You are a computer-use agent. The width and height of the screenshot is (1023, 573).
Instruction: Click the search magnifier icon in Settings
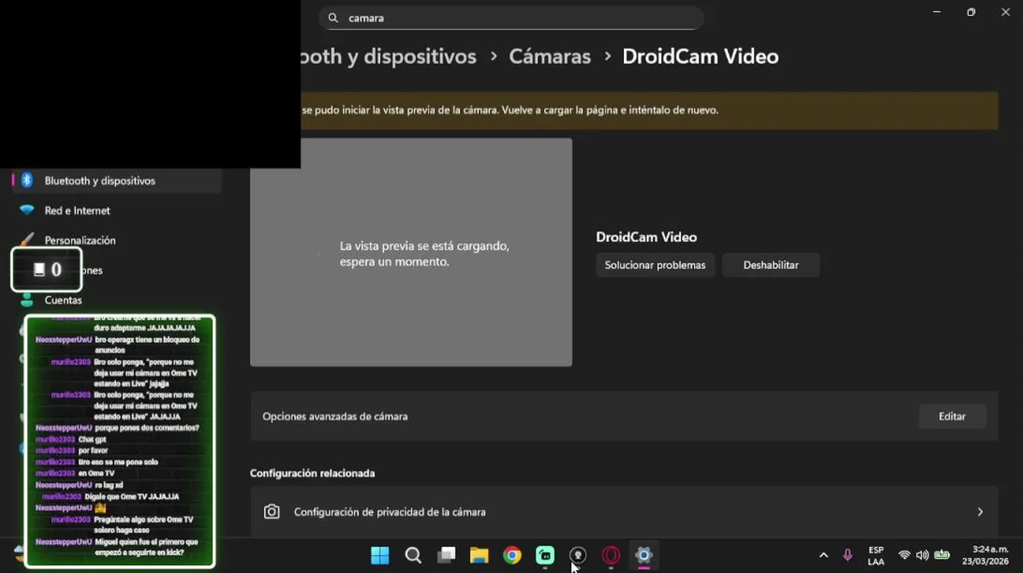tap(333, 18)
